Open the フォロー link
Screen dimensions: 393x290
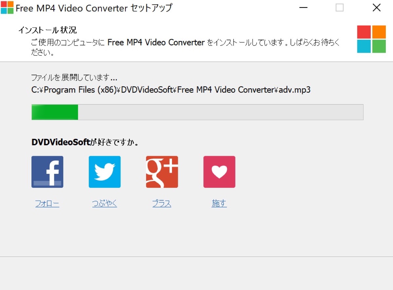coord(47,204)
